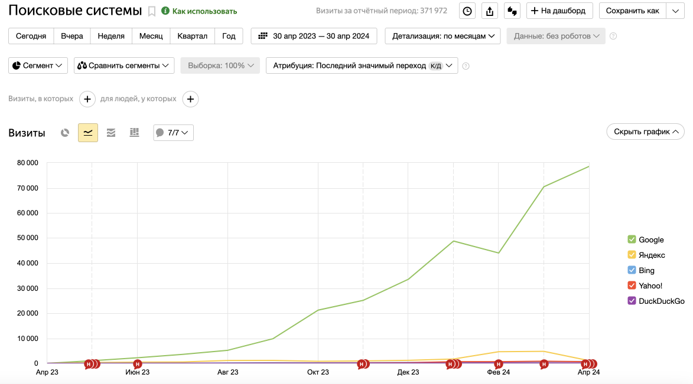693x384 pixels.
Task: Open the feedback thumbs icon
Action: click(512, 11)
